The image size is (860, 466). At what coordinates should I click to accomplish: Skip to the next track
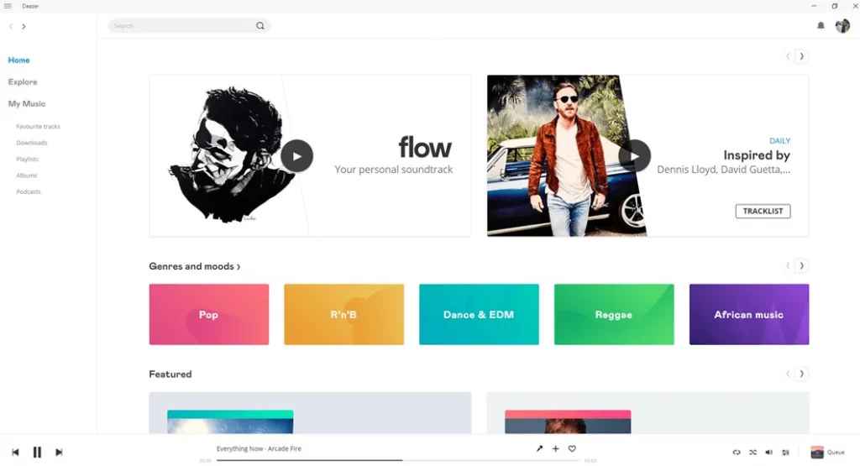coord(59,453)
